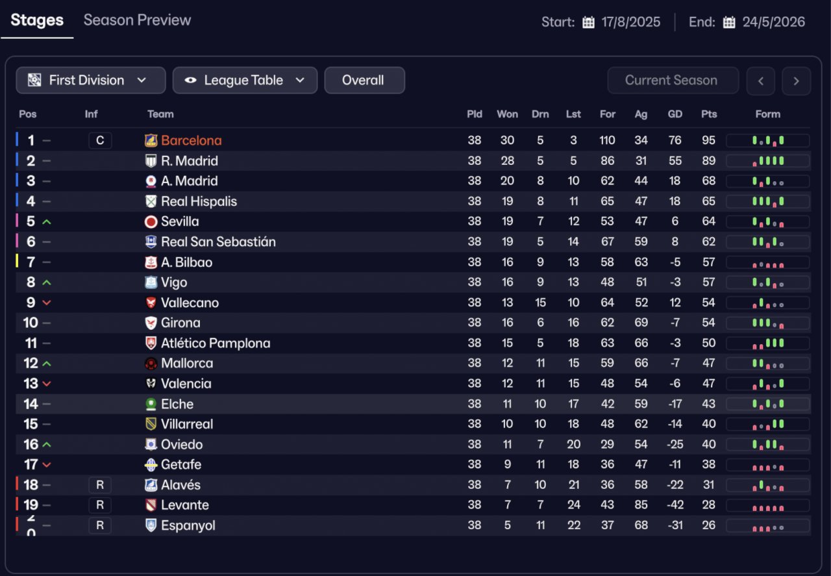Click the Barcelona club crest icon
Viewport: 831px width, 576px height.
(x=151, y=140)
